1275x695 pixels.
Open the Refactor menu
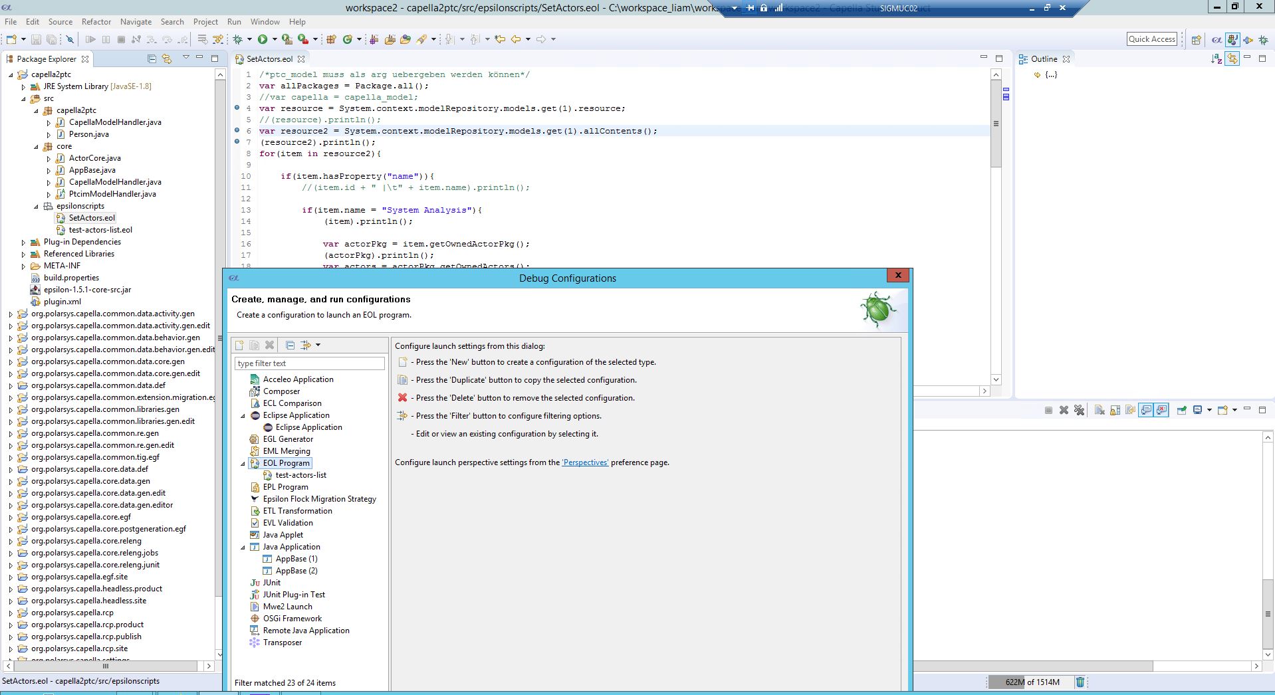coord(96,21)
